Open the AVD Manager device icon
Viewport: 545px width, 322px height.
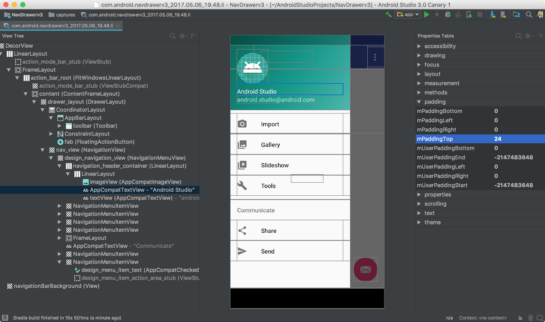pos(503,15)
